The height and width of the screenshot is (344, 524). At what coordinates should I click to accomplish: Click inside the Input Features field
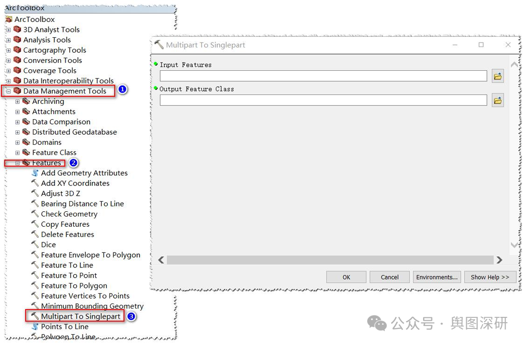click(323, 76)
